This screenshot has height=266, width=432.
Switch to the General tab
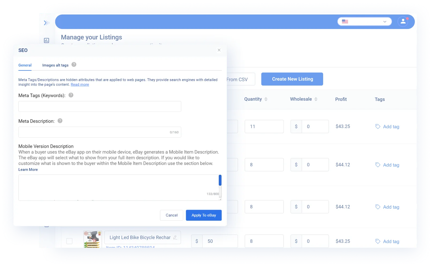point(25,65)
